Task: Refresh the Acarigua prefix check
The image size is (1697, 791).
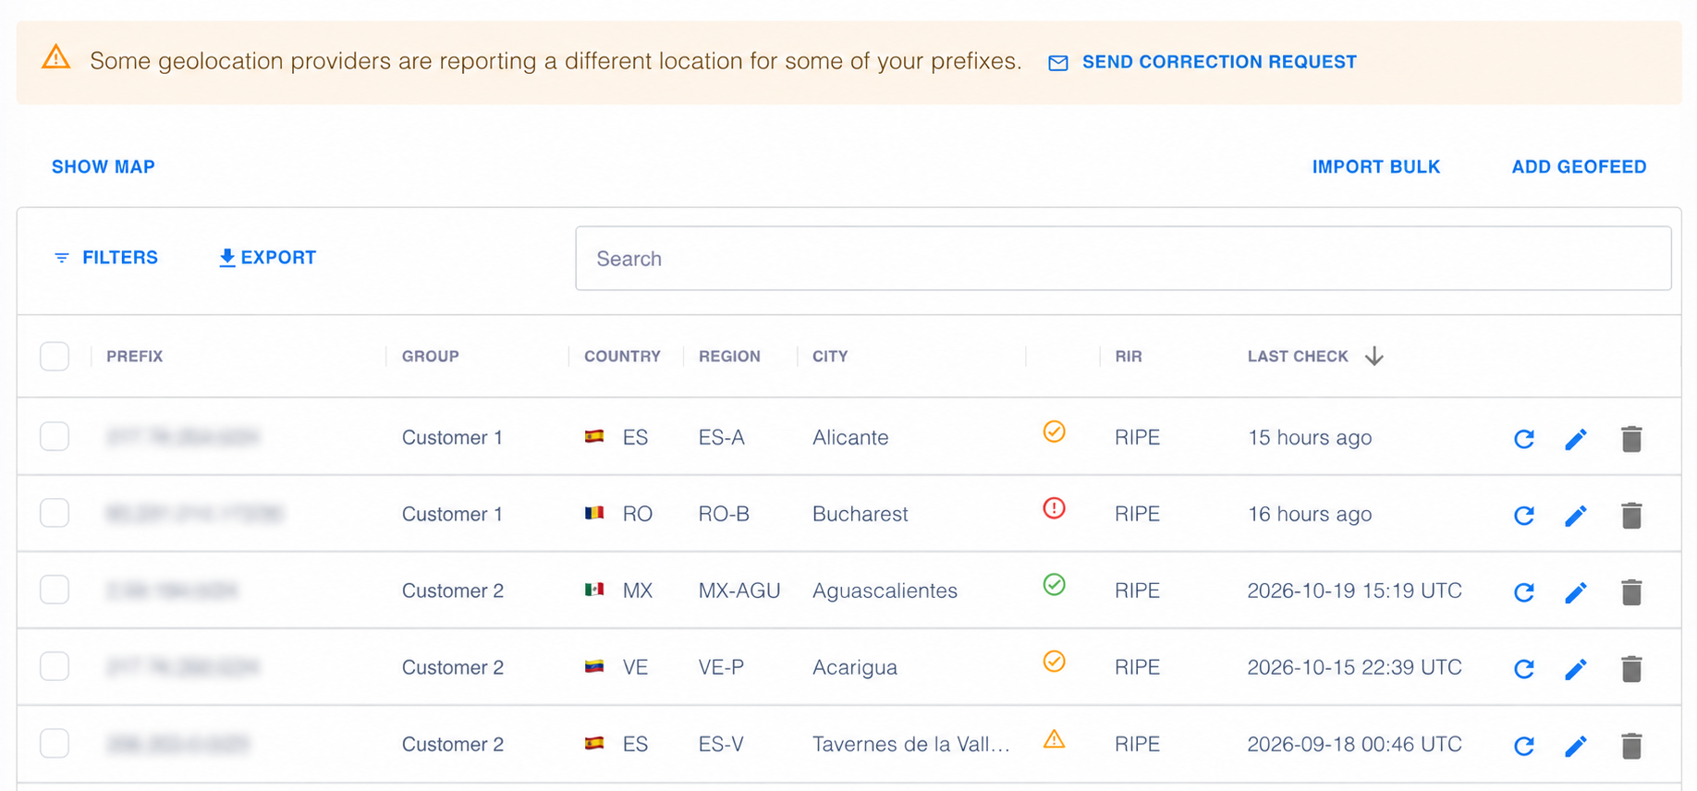Action: coord(1524,669)
